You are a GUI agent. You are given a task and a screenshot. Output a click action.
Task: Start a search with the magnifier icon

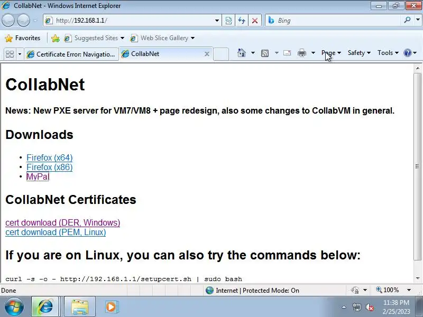pyautogui.click(x=407, y=20)
